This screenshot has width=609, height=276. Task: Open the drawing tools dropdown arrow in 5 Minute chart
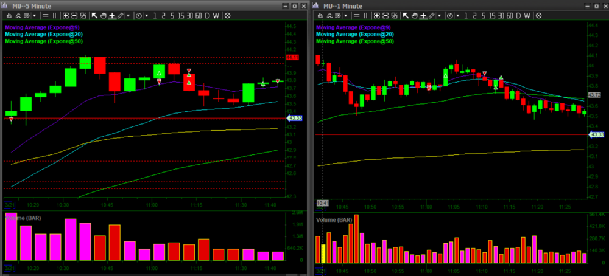128,15
